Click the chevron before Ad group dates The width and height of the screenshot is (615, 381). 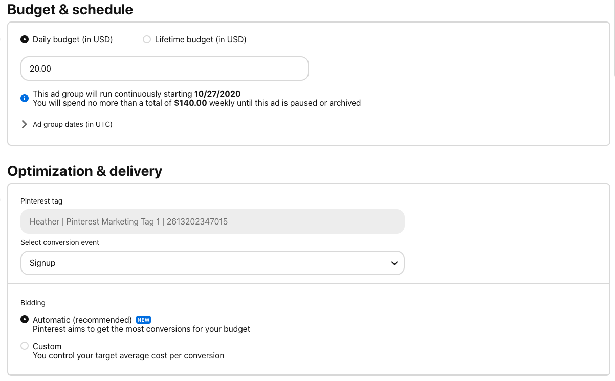tap(24, 124)
